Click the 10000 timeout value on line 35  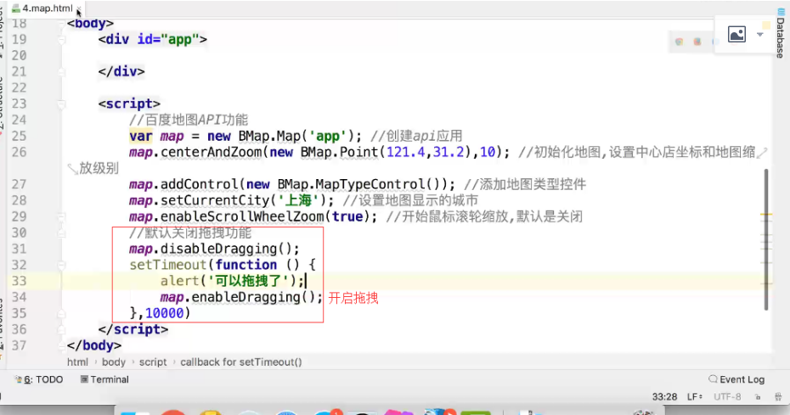[x=164, y=313]
